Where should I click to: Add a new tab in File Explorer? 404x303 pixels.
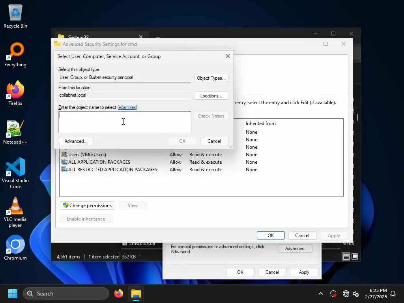point(158,37)
